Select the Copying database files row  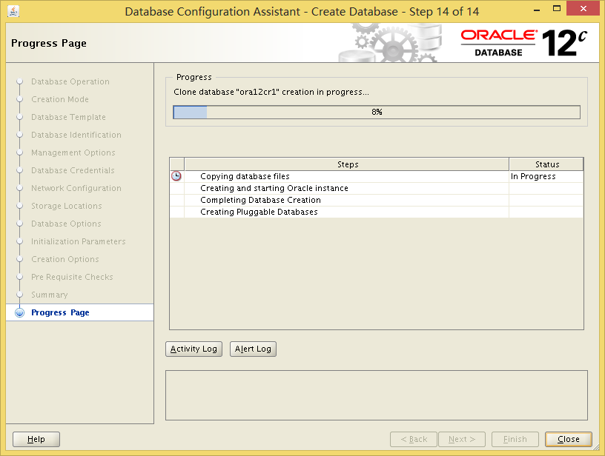coord(245,176)
